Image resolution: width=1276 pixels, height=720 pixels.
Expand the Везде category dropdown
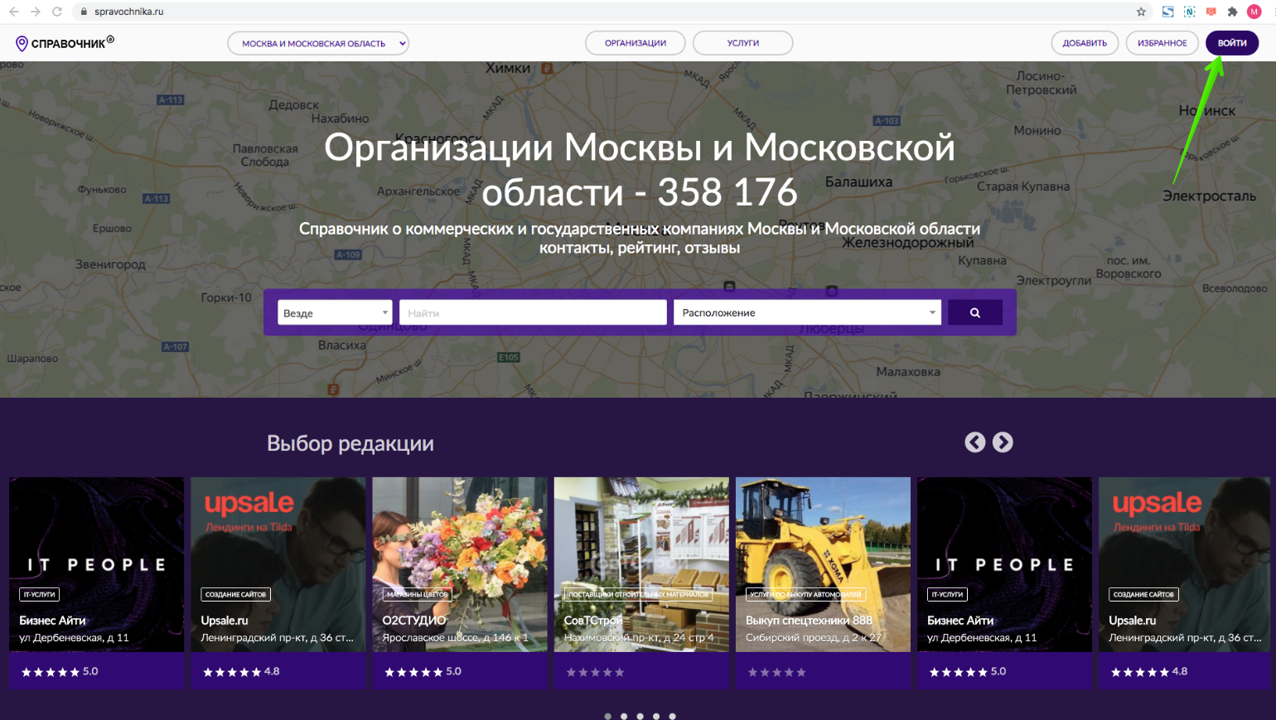point(335,312)
